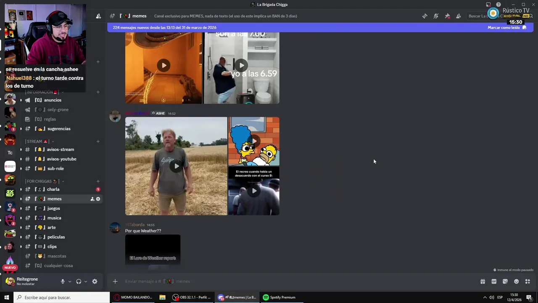The height and width of the screenshot is (303, 538).
Task: Add channel to STREAM category plus
Action: 98,141
